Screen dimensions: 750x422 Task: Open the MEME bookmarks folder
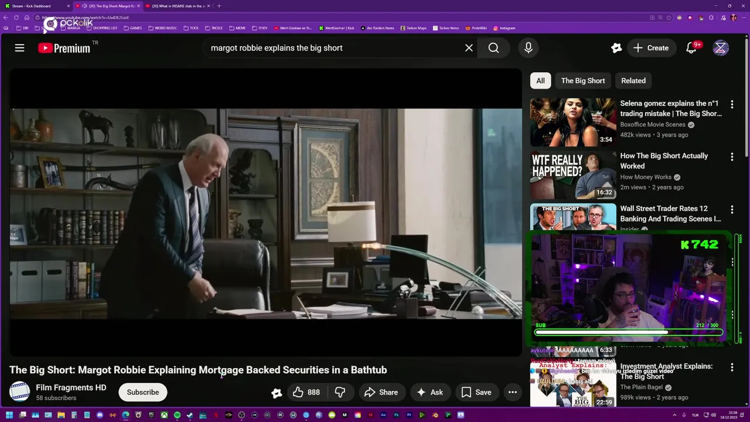(237, 28)
